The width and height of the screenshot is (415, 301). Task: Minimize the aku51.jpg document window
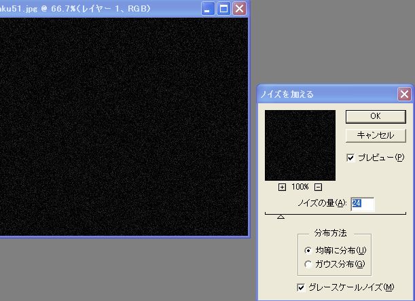210,9
